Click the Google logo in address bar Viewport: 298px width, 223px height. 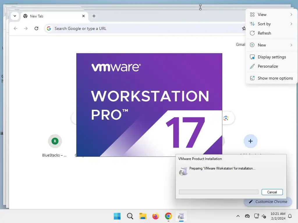tap(49, 28)
